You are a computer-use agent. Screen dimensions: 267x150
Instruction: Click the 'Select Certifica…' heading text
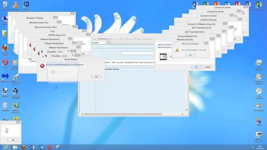click(x=164, y=45)
